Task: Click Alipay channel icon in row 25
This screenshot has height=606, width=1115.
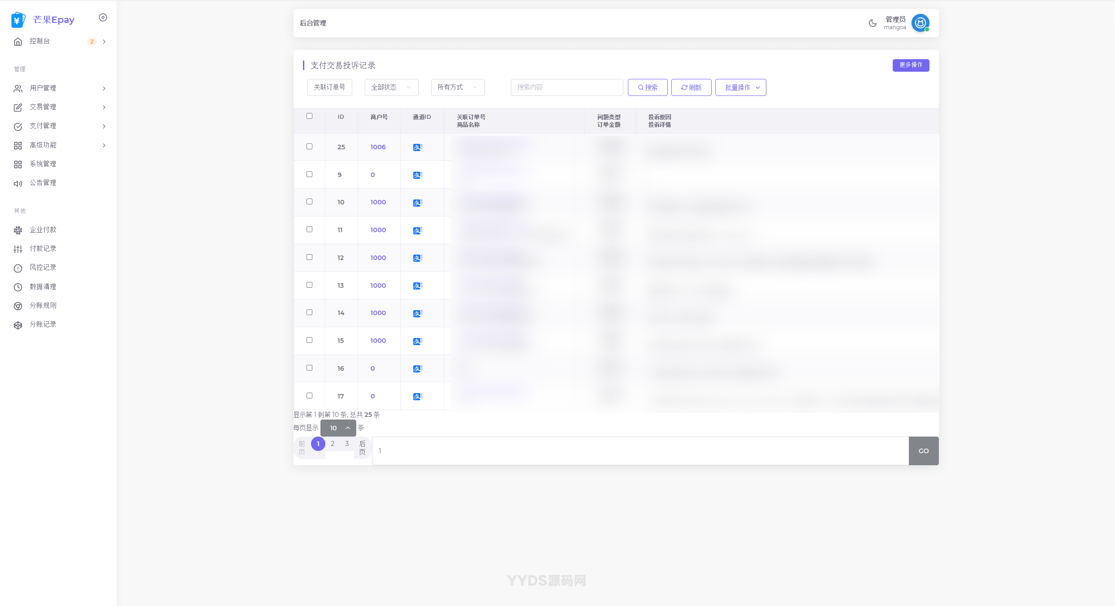Action: coord(417,147)
